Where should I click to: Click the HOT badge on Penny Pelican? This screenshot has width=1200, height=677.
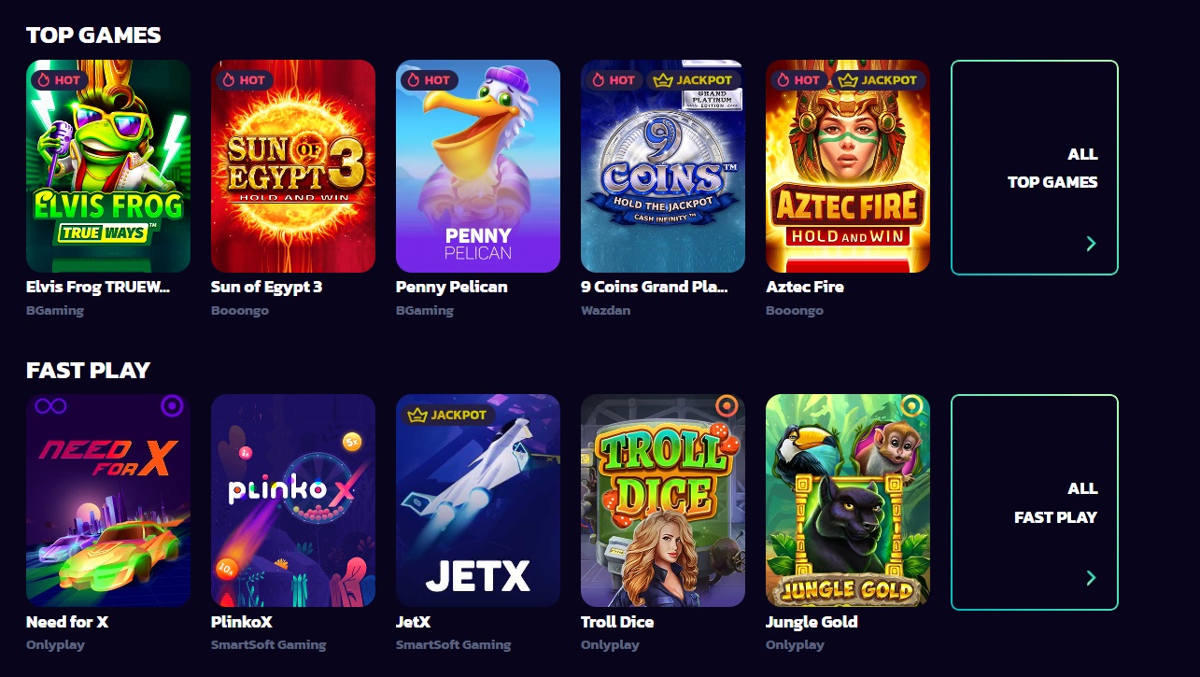(x=429, y=80)
